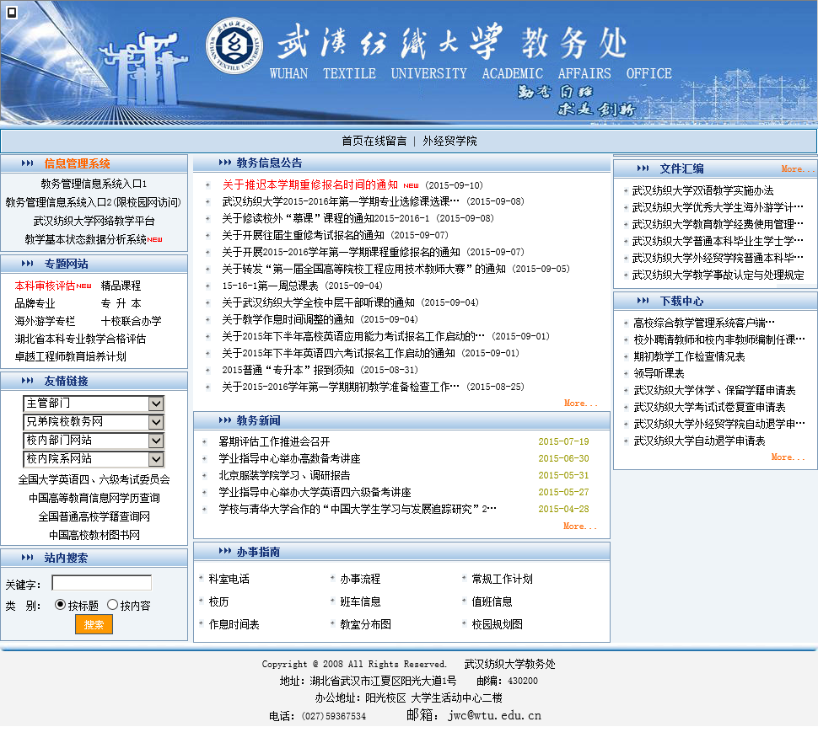Click More in 文件汇编 header
The image size is (818, 743).
click(x=798, y=168)
